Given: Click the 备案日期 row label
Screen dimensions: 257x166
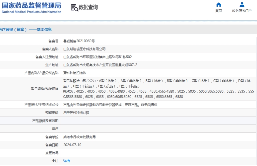Looking at the screenshot, I should click(x=52, y=145).
